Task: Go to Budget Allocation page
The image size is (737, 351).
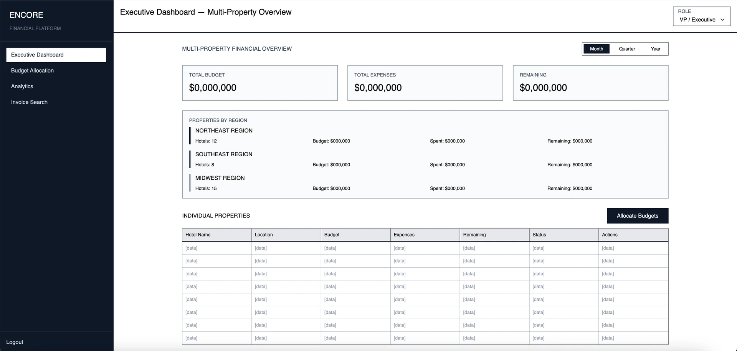Action: [32, 71]
